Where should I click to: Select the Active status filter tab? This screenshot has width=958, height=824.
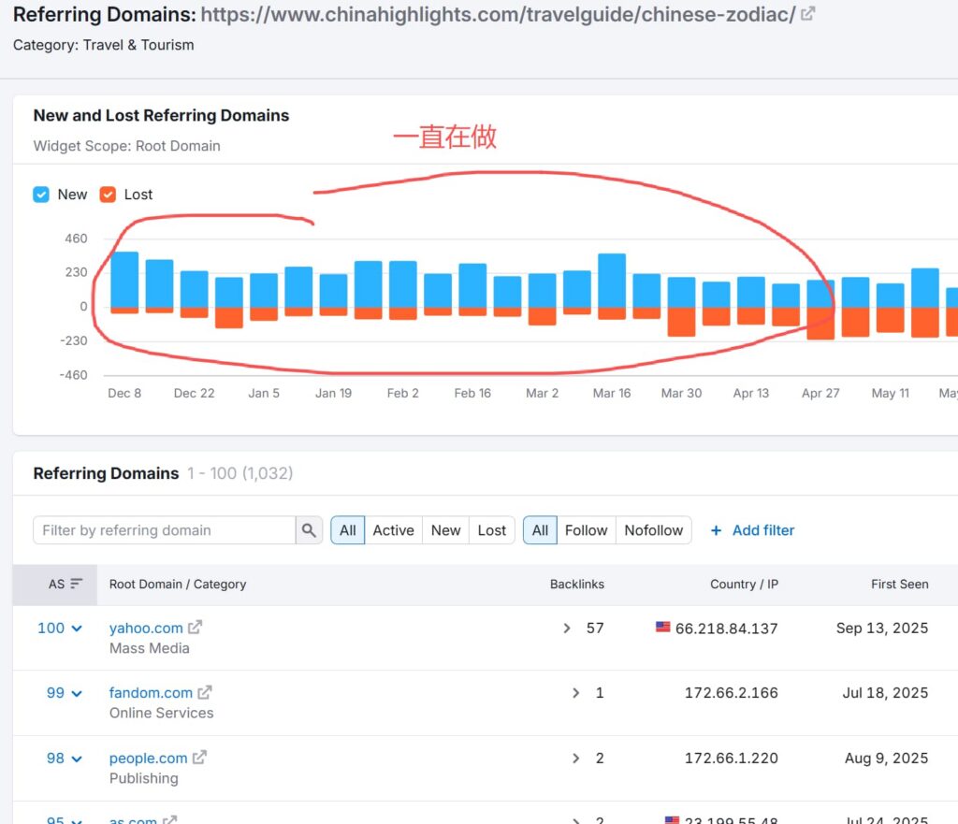(394, 530)
